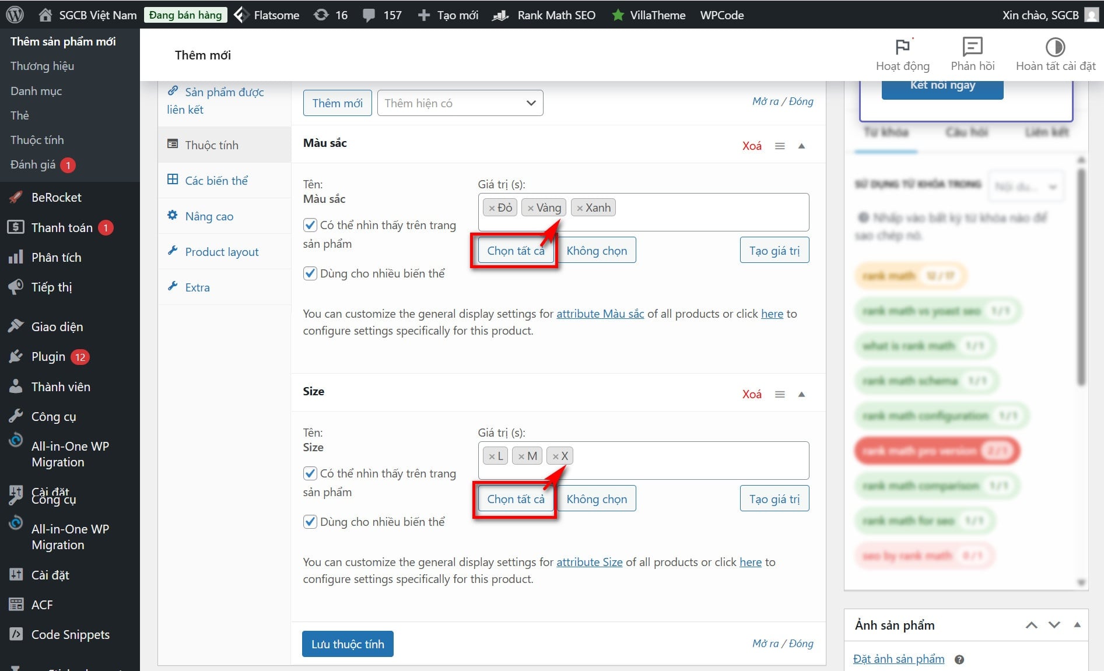This screenshot has width=1104, height=671.
Task: Toggle Màu sắc visible on product page checkbox
Action: [x=310, y=225]
